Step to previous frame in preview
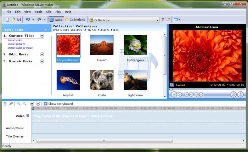Viewport: 248px width, 152px height. pos(191,95)
